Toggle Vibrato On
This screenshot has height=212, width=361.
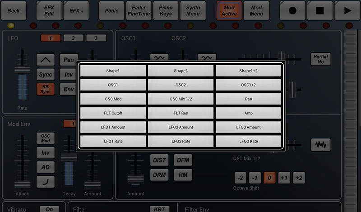point(49,209)
